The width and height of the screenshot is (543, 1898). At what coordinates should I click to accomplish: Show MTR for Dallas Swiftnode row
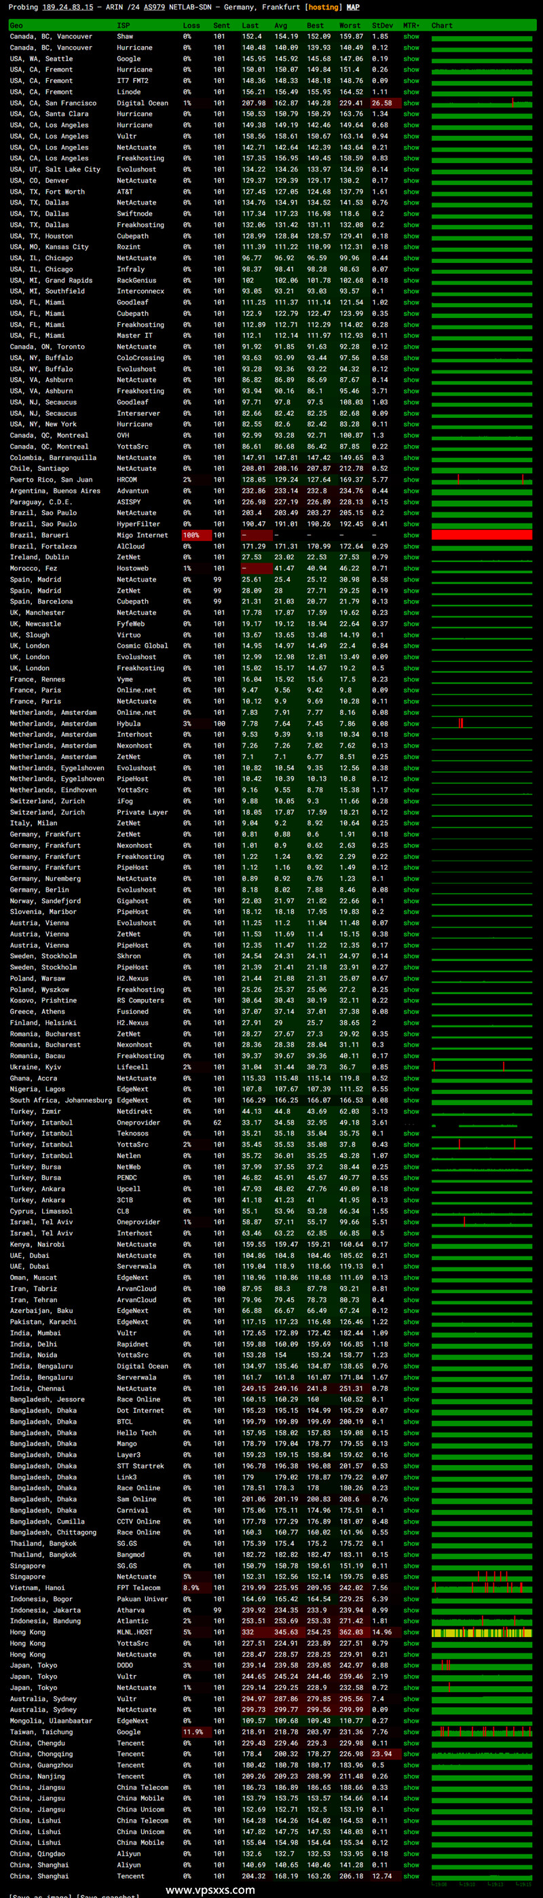tap(411, 213)
